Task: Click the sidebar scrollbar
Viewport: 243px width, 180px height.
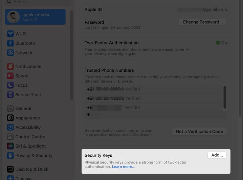Action: 71,54
